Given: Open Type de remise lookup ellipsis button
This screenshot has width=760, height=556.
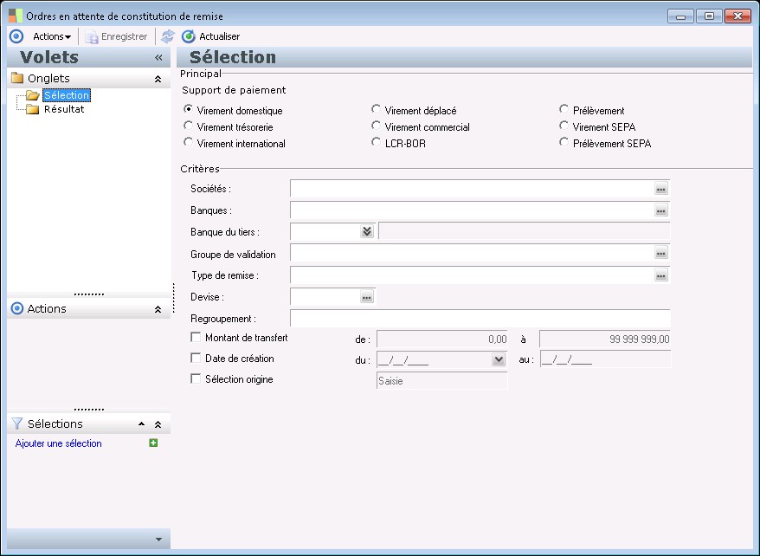Looking at the screenshot, I should 661,275.
